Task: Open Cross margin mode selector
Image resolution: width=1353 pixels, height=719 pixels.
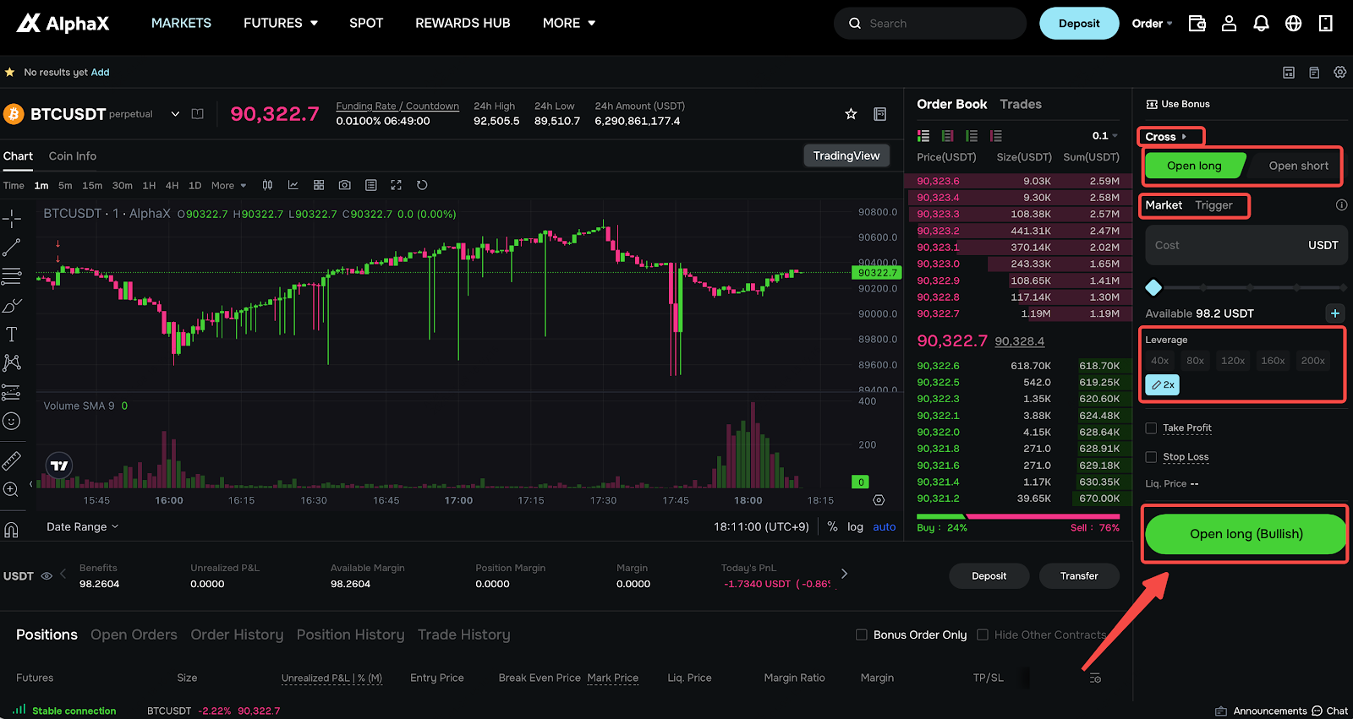Action: coord(1166,137)
